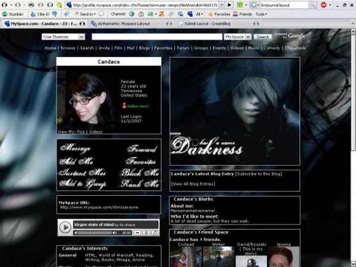This screenshot has height=267, width=356.
Task: Select the people channel icon
Action: (161, 14)
